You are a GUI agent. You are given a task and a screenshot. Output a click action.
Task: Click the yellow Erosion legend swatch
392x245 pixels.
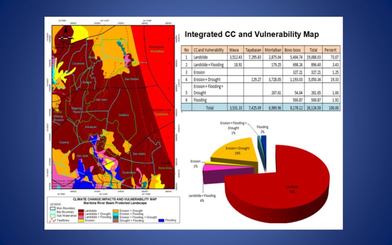81,220
